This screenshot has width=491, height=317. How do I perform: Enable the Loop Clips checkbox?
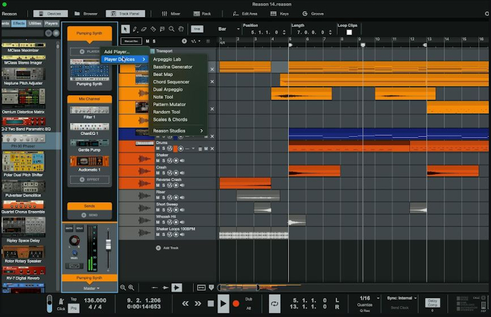pos(349,33)
